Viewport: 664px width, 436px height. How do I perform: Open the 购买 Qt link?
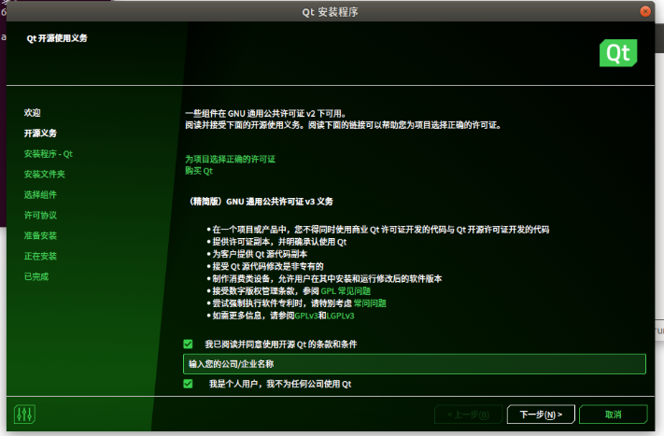pos(199,171)
